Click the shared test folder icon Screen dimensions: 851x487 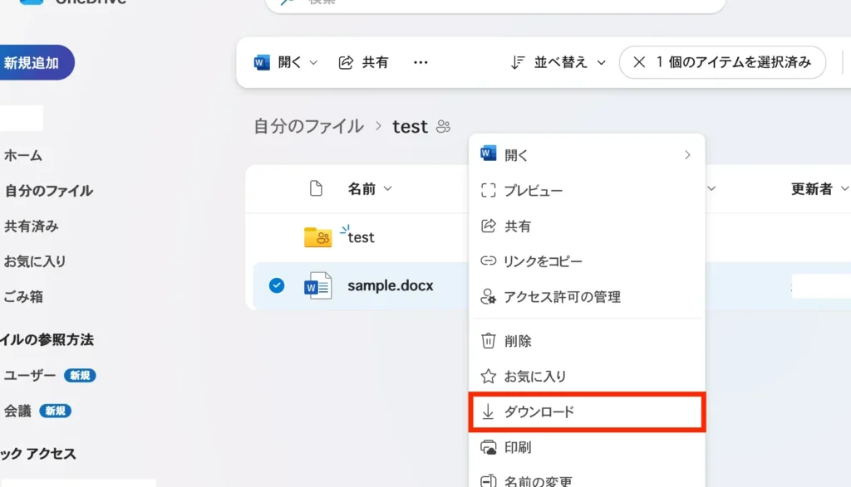(x=317, y=237)
